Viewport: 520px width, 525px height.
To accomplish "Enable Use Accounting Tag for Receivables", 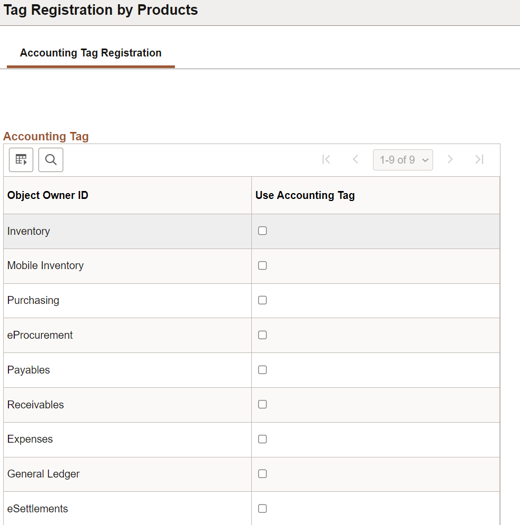I will [x=262, y=404].
